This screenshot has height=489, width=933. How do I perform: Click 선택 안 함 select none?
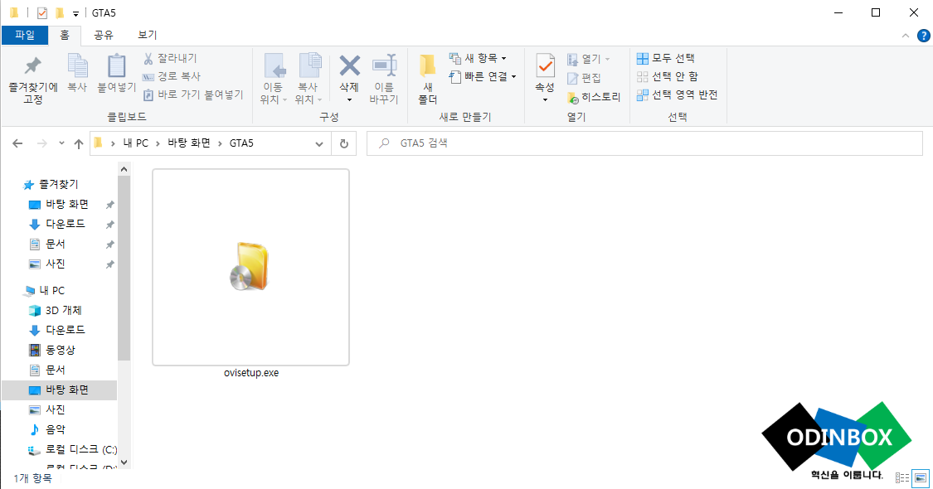(667, 76)
